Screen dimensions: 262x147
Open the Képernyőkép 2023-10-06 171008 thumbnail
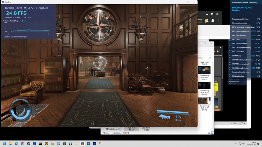(204, 101)
